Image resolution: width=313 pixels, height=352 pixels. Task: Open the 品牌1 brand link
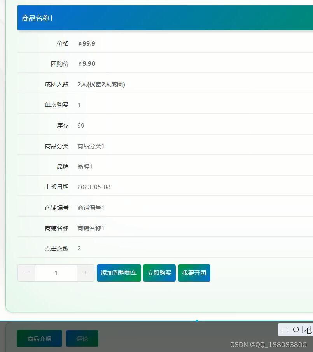tap(85, 166)
